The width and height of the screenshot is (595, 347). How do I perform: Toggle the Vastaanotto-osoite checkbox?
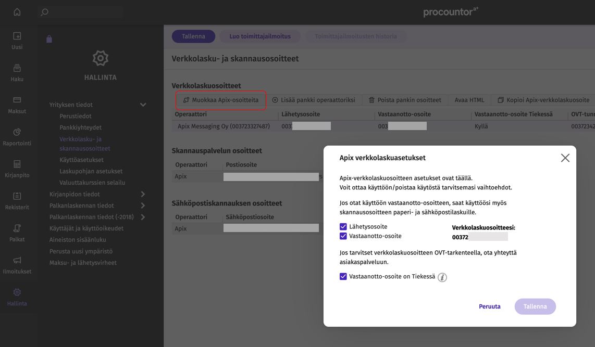(343, 236)
